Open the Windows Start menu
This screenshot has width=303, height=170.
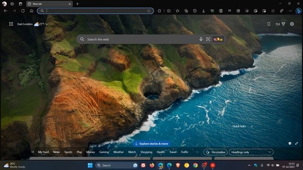pyautogui.click(x=90, y=165)
